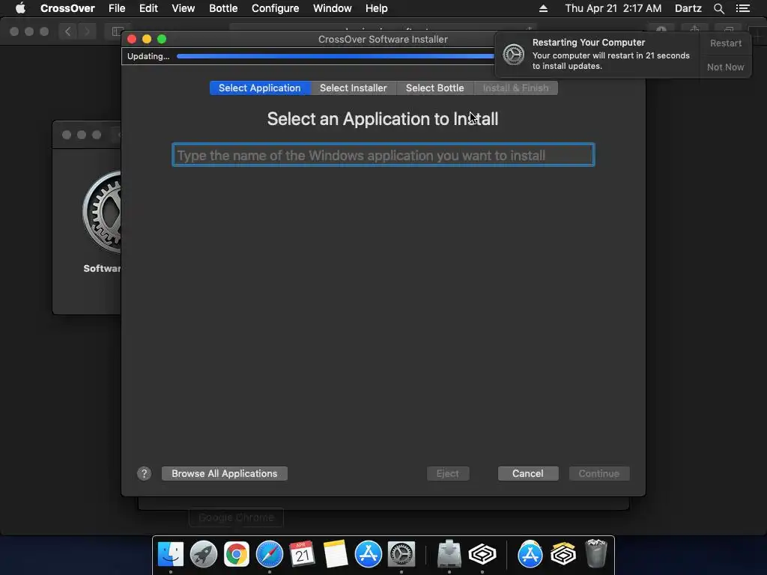Open Launchpad rocket icon in Dock
This screenshot has height=575, width=767.
tap(204, 554)
